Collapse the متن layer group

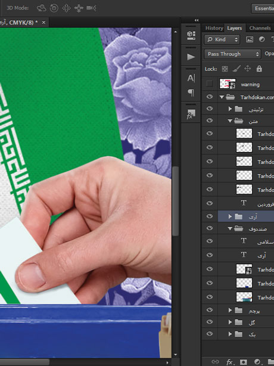coord(230,121)
